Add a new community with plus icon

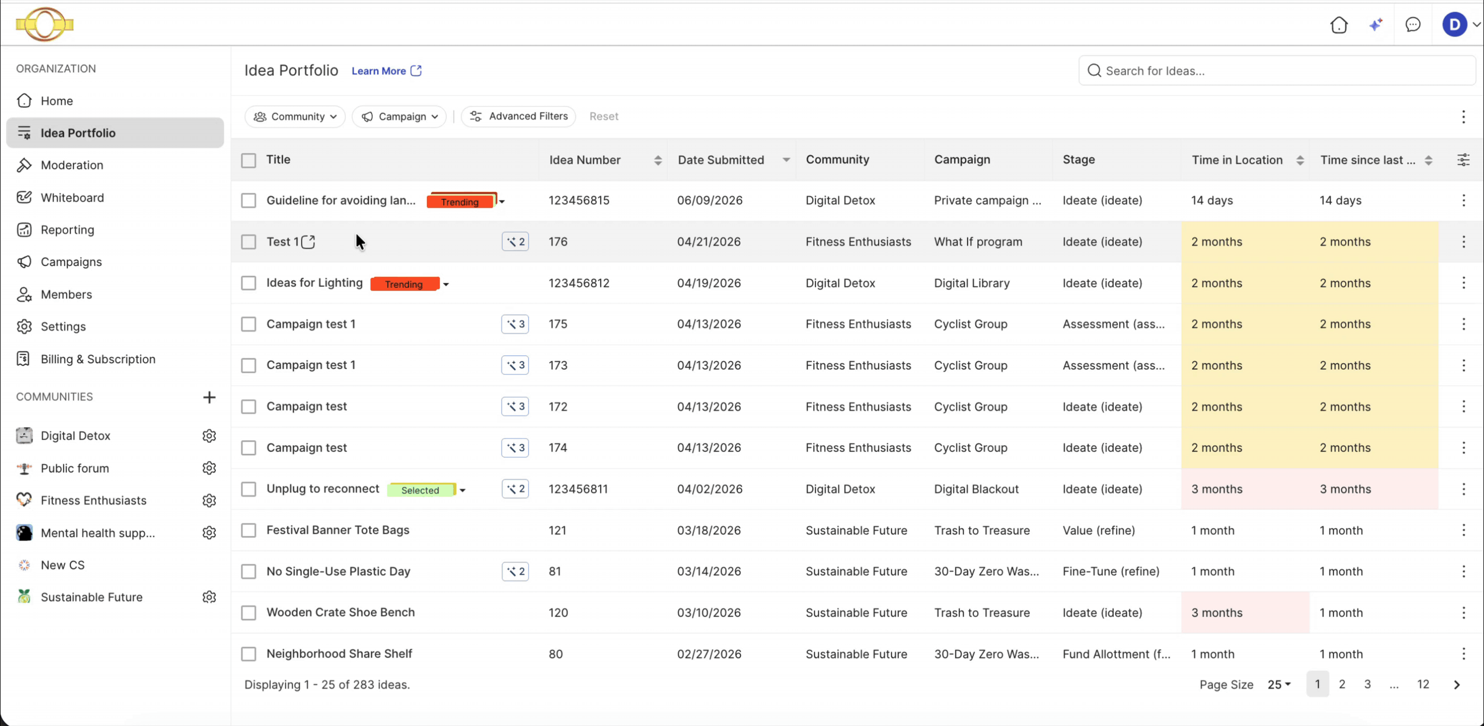pos(209,397)
